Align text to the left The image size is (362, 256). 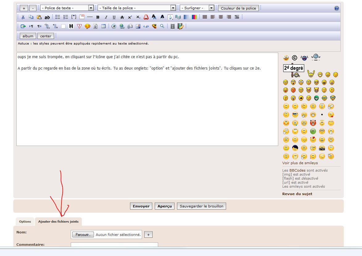coord(213,17)
